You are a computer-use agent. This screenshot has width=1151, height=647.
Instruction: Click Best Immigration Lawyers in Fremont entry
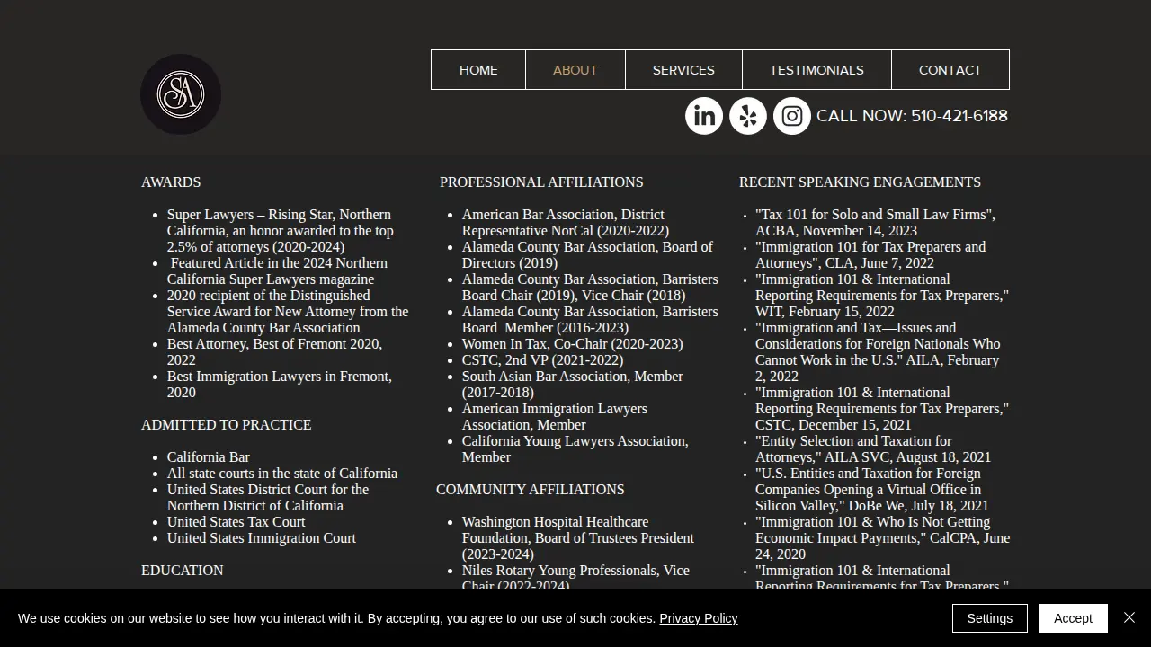click(x=280, y=385)
